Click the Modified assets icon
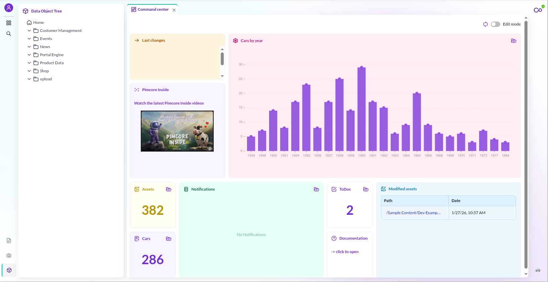The image size is (548, 282). [383, 189]
